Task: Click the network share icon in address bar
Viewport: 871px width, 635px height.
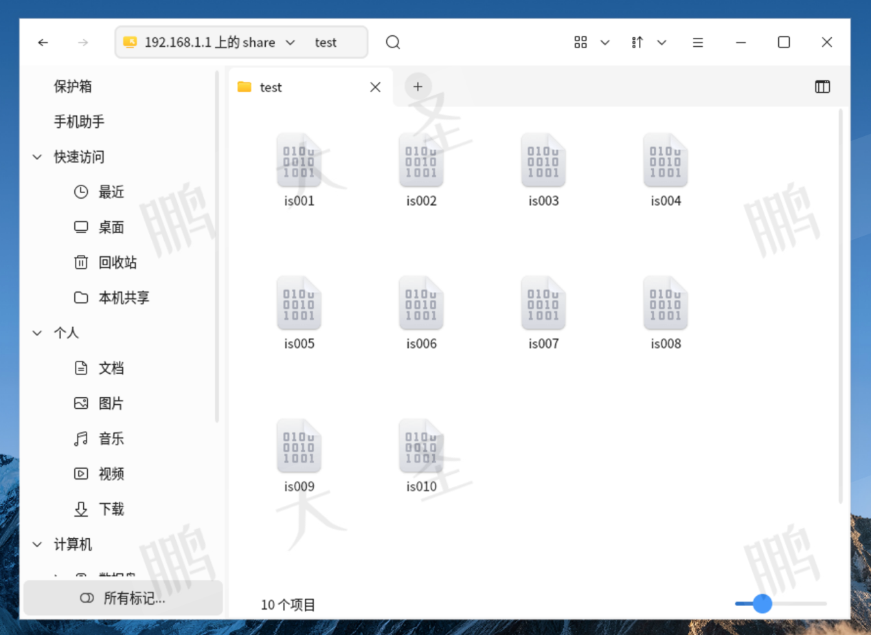Action: pos(130,43)
